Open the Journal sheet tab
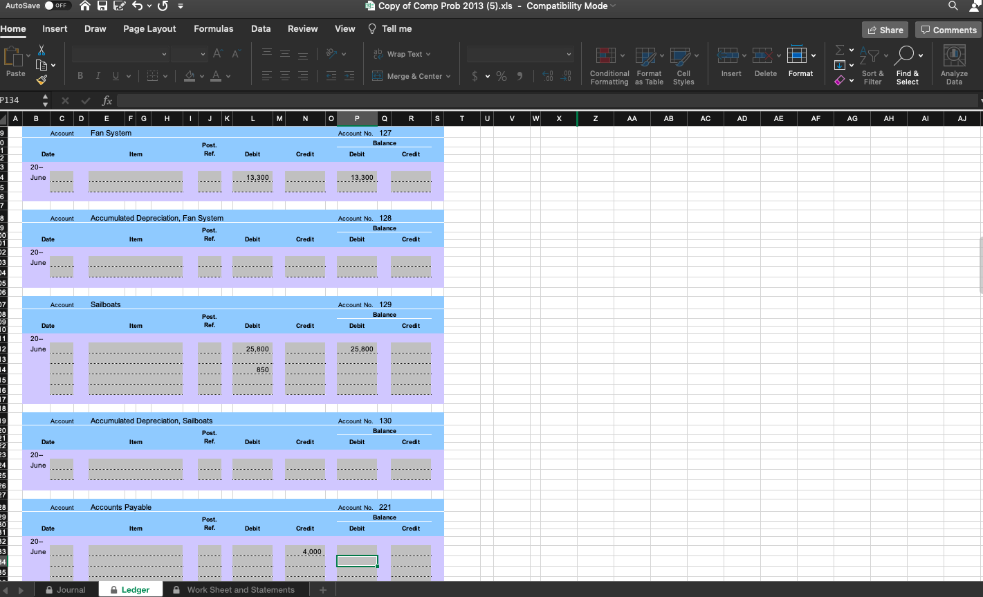Viewport: 983px width, 597px height. 73,589
